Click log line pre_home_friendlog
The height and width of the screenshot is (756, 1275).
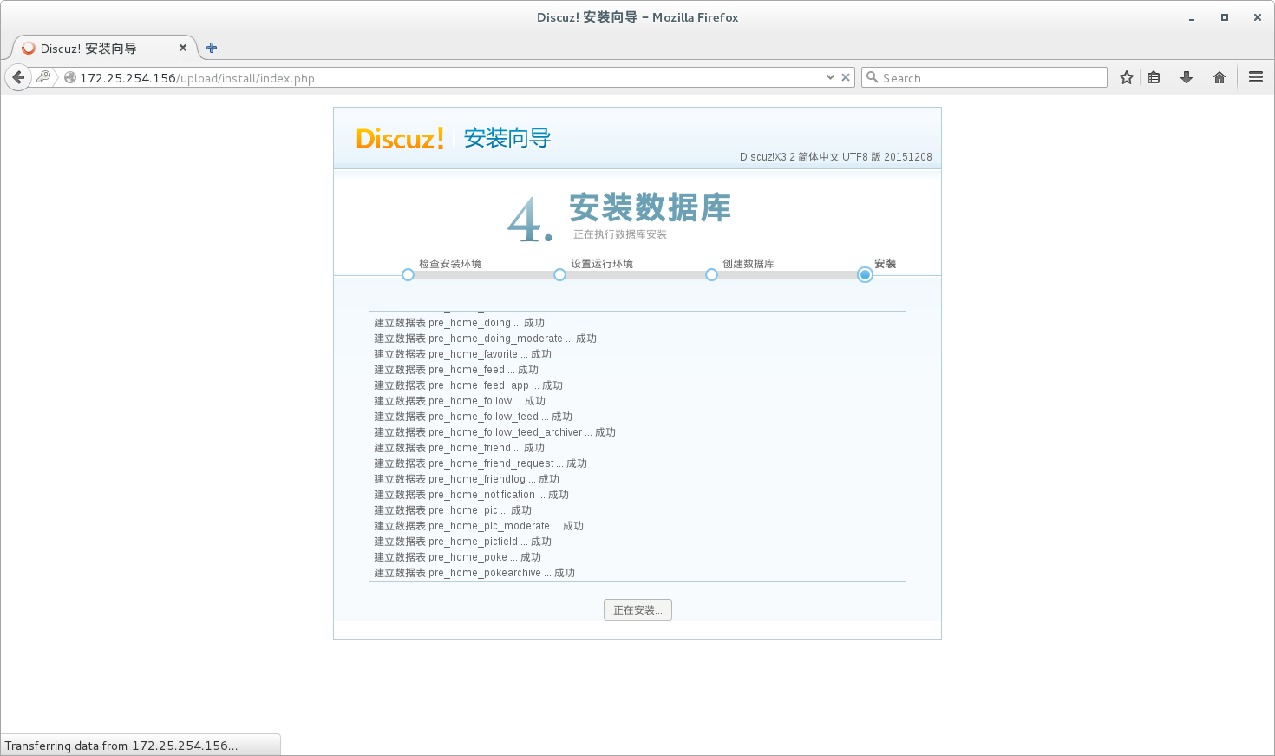pyautogui.click(x=467, y=479)
